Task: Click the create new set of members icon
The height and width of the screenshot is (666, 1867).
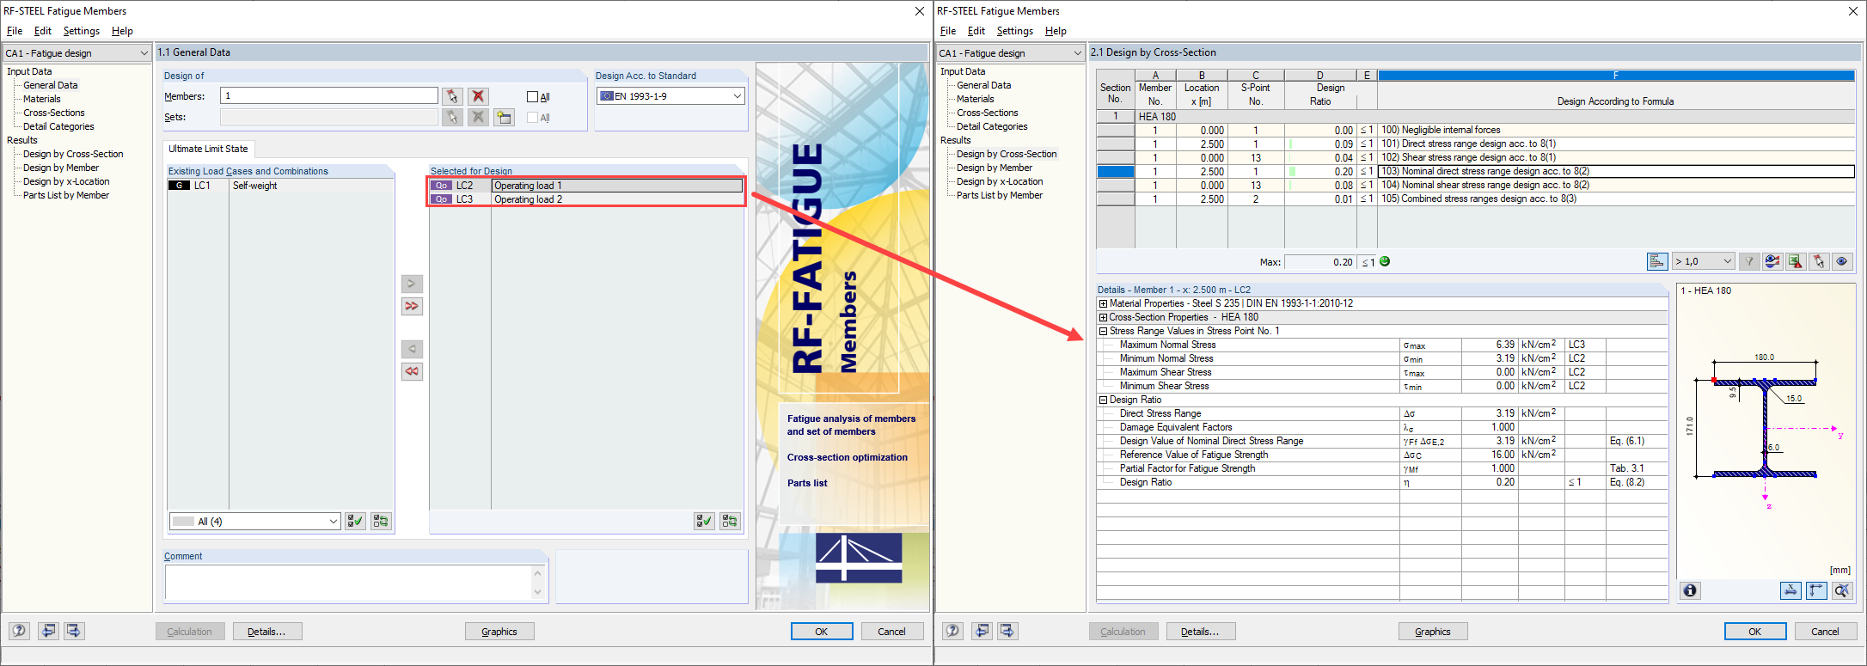Action: [x=505, y=117]
